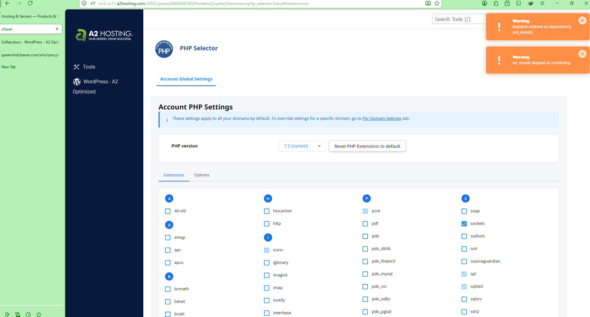The image size is (590, 317).
Task: Bookmark this page with the star icon
Action: pos(437,3)
